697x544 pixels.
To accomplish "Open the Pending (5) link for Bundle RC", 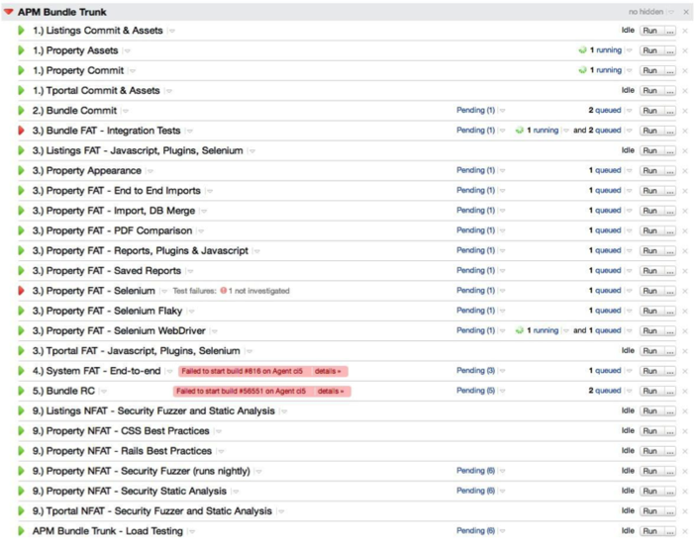I will pyautogui.click(x=475, y=391).
